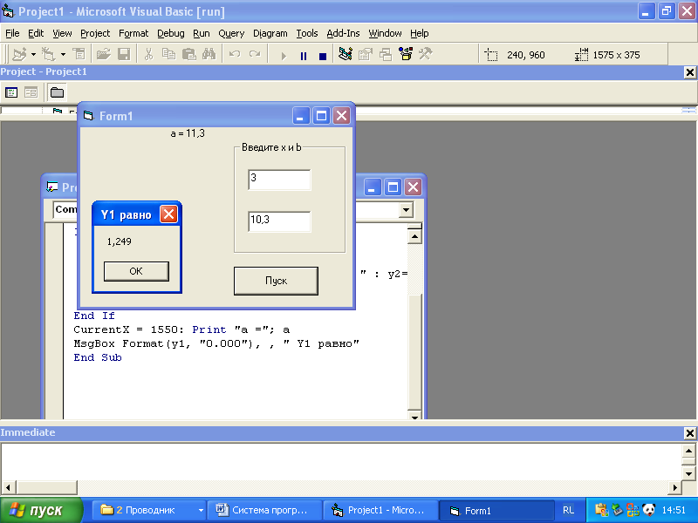Click the Undo arrow icon
Image resolution: width=698 pixels, height=523 pixels.
coord(235,54)
